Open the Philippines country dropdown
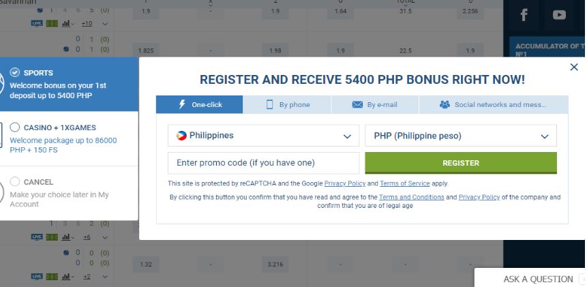Screen dimensions: 587x287 tap(263, 136)
